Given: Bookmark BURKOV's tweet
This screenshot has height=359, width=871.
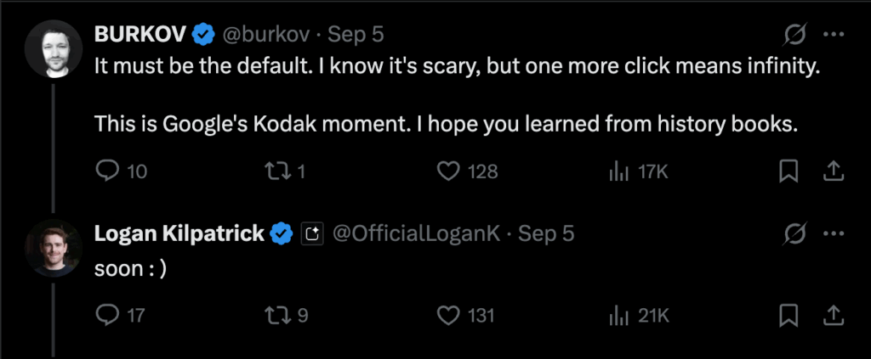Looking at the screenshot, I should point(788,171).
